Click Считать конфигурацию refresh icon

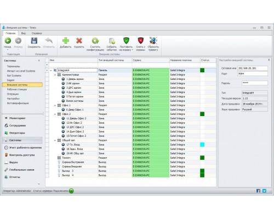[x=95, y=41]
